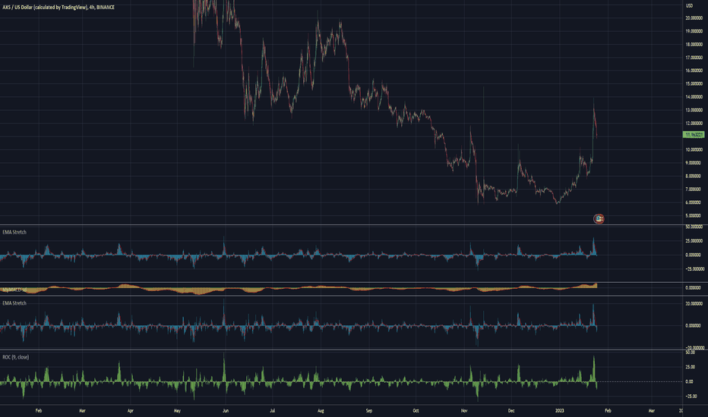Click the flag event icon under the price chart

599,218
